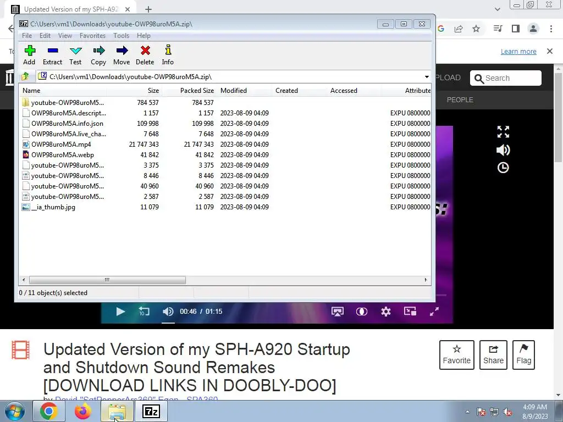The image size is (563, 422).
Task: Open the video player settings gear
Action: (386, 312)
